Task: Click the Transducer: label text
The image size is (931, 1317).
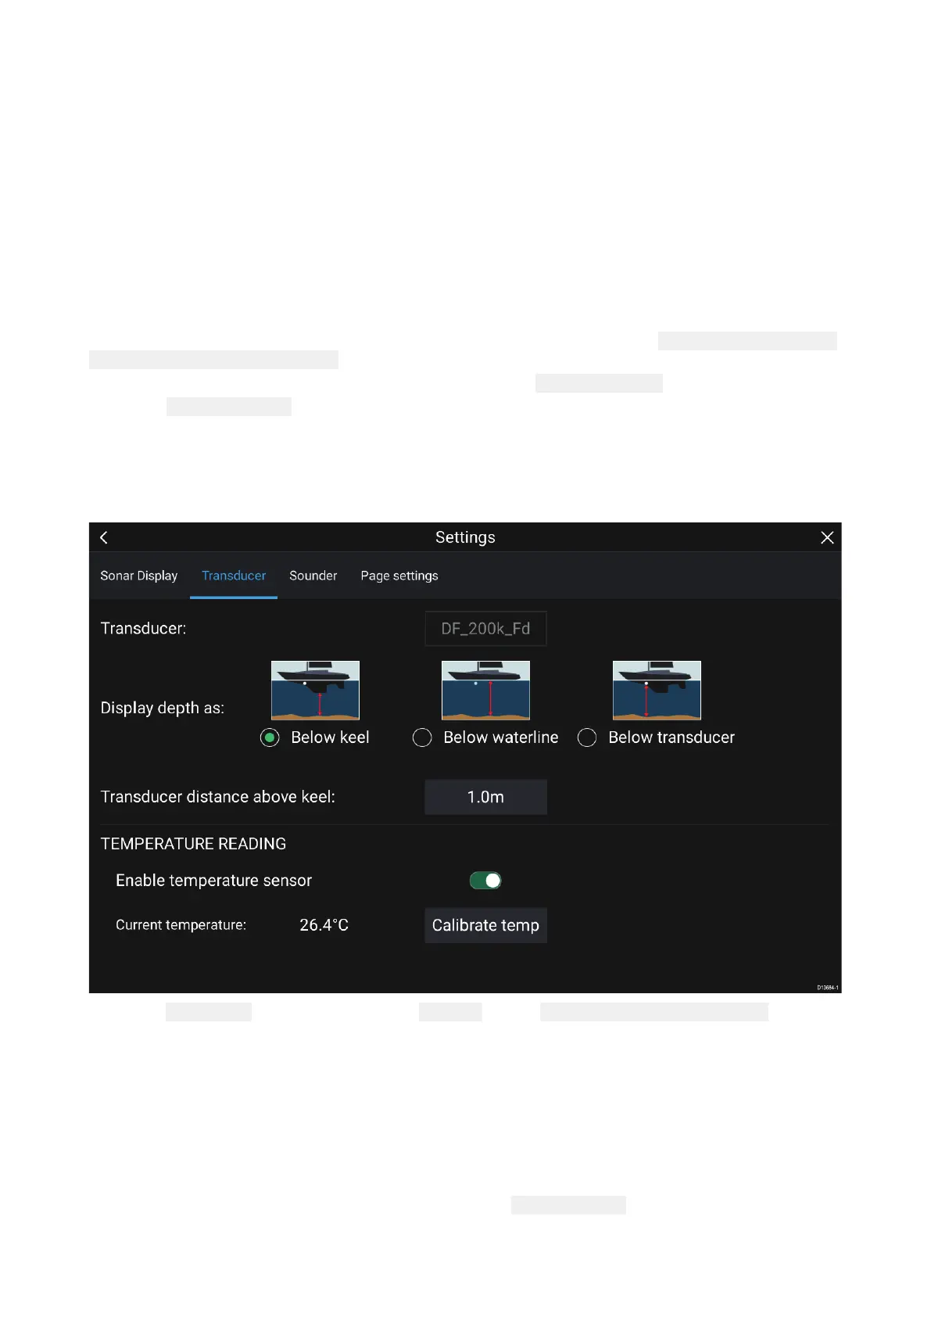Action: (143, 629)
